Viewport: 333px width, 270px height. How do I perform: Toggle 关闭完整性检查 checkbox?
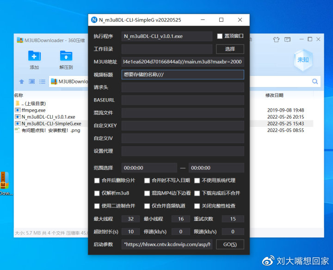pyautogui.click(x=197, y=206)
